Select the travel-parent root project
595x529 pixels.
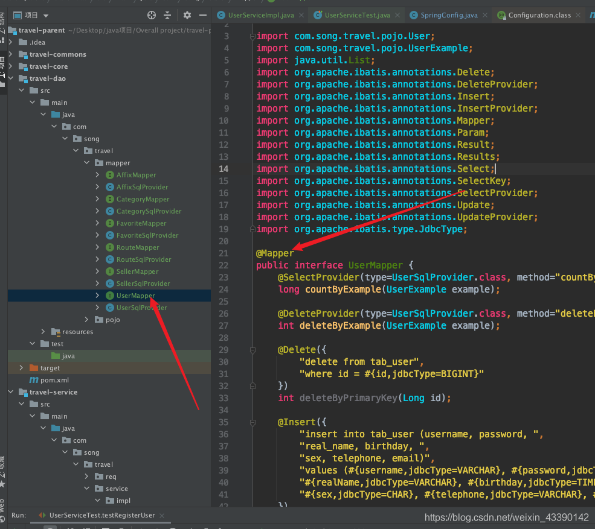(x=42, y=30)
